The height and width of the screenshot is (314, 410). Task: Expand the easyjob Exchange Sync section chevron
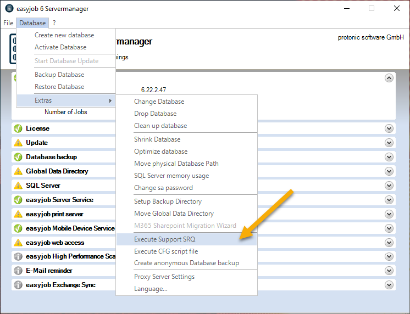[389, 285]
